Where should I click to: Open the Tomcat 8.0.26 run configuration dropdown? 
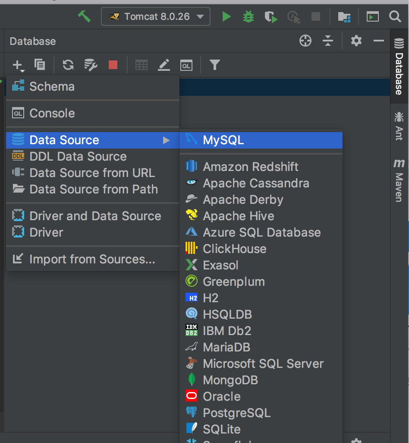(x=156, y=17)
